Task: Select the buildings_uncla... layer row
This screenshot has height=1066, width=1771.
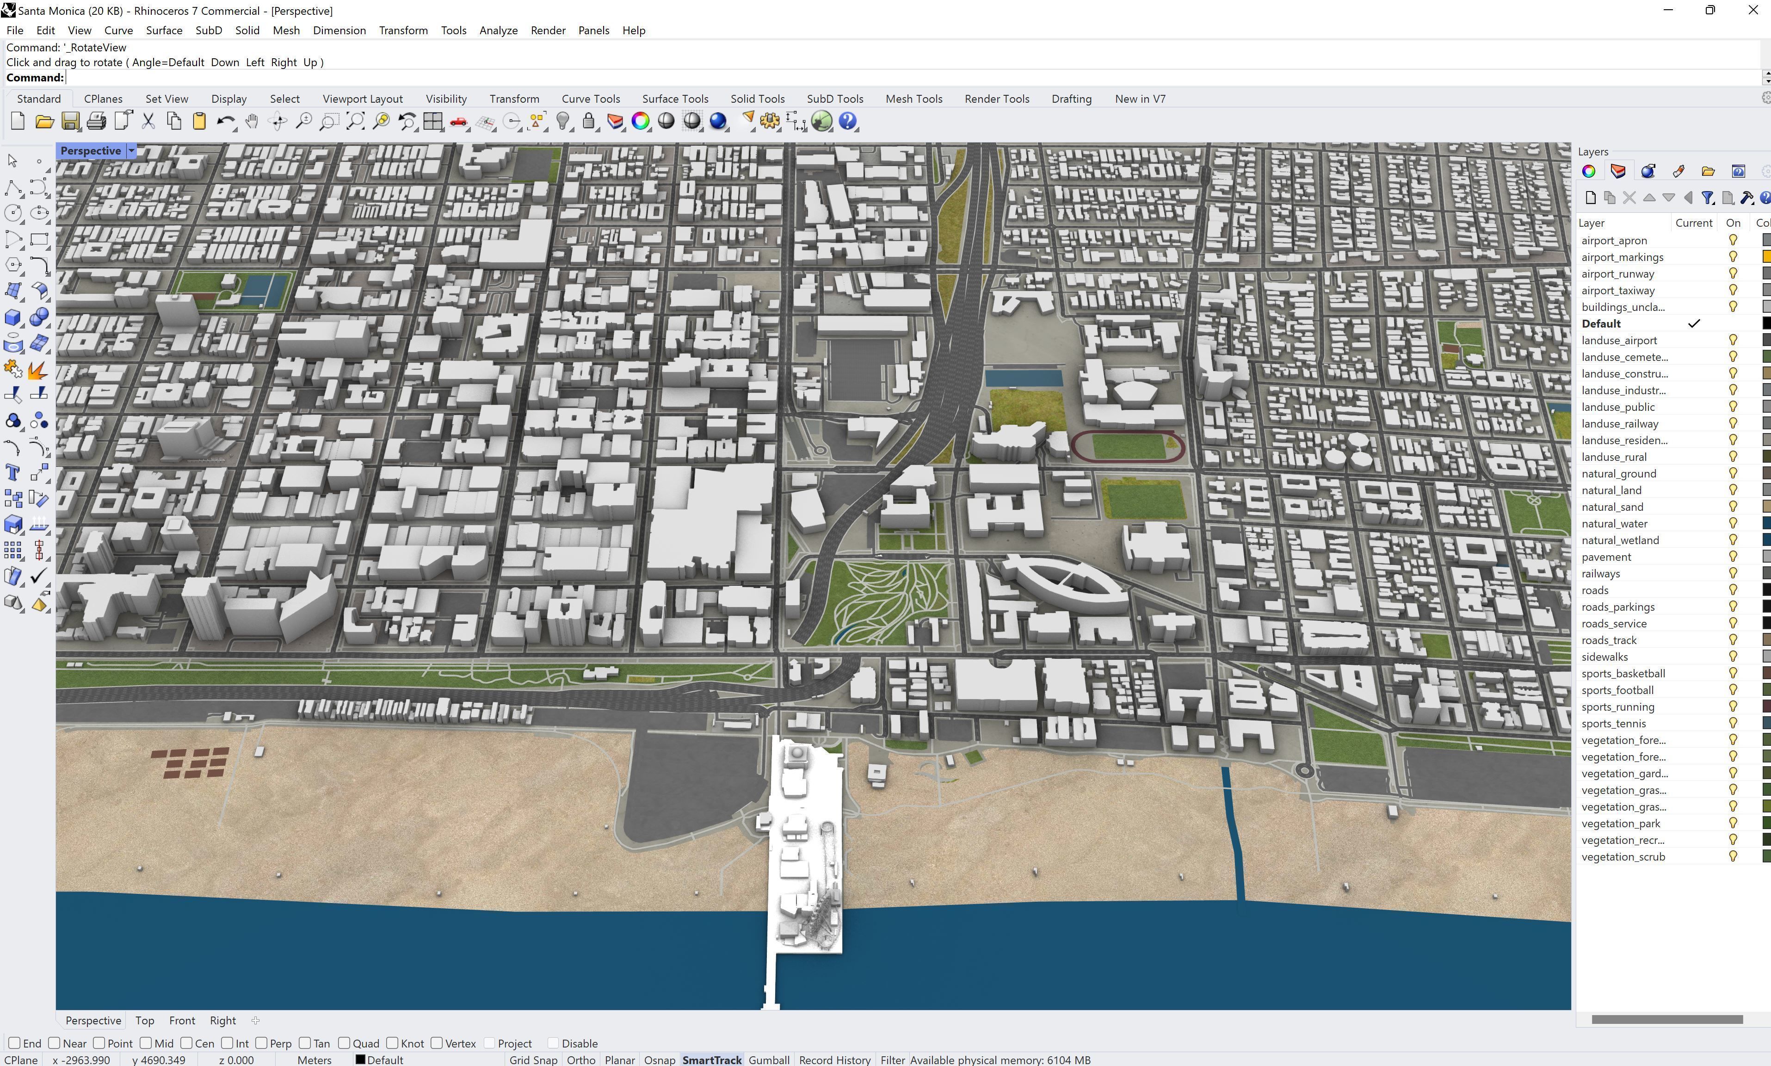Action: pos(1673,307)
